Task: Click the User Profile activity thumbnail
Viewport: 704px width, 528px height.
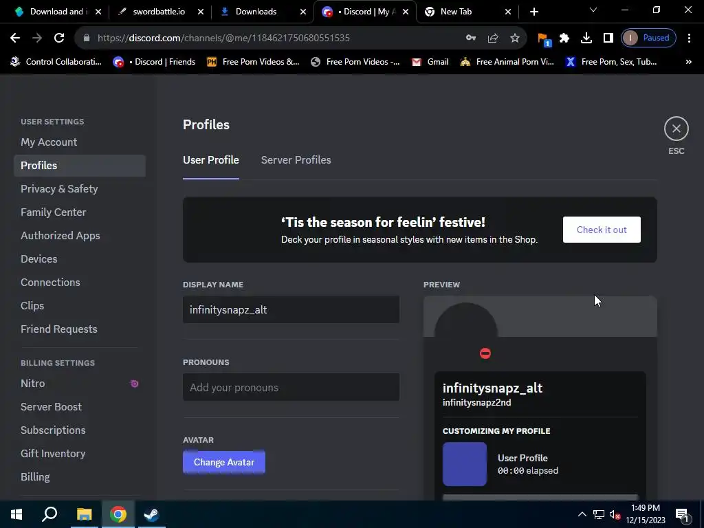Action: pos(465,464)
